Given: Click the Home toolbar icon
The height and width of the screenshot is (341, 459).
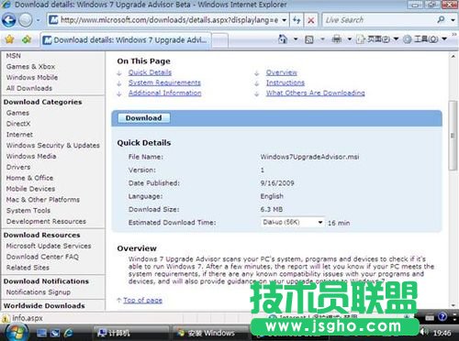Looking at the screenshot, I should point(283,39).
